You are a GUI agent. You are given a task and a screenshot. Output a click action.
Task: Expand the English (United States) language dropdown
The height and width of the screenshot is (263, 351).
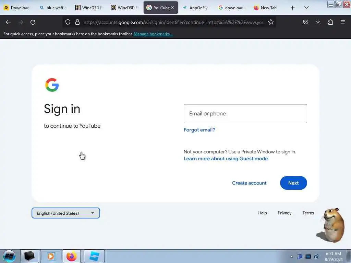[x=66, y=213]
